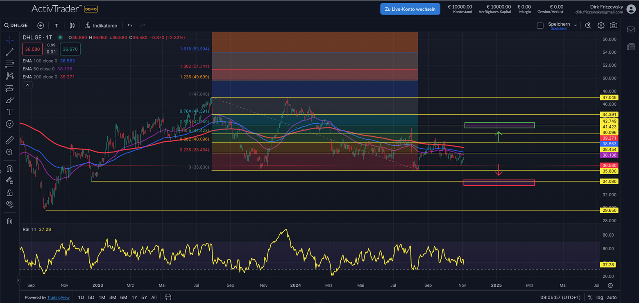Delete drawings with the trash icon
Viewport: 639px width, 303px height.
point(10,221)
